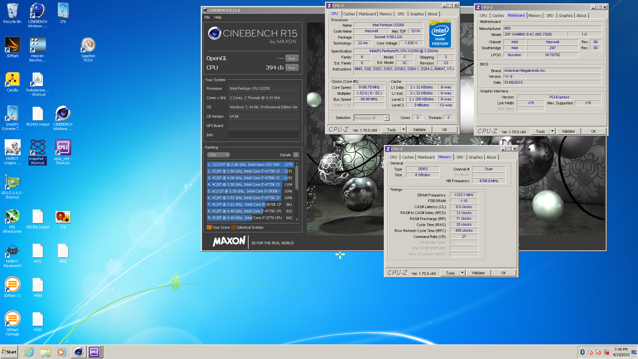Screen dimensions: 638x359
Task: Switch to Cinebench via taskbar icon
Action: 78,352
